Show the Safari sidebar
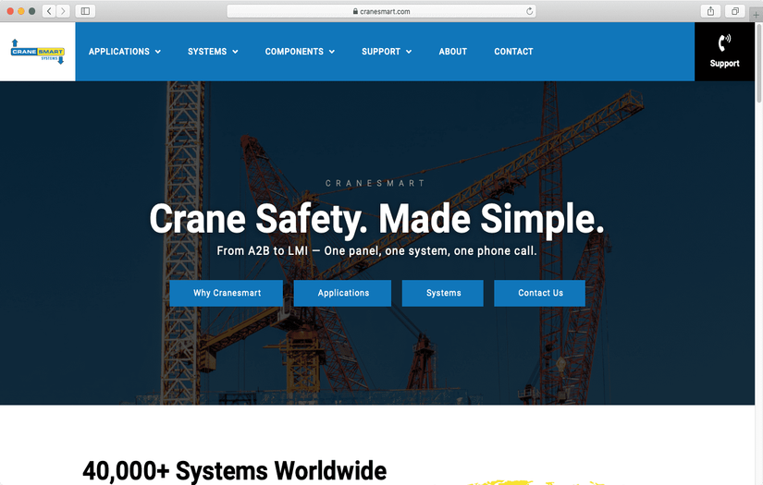Screen dimensions: 763x485 point(85,11)
